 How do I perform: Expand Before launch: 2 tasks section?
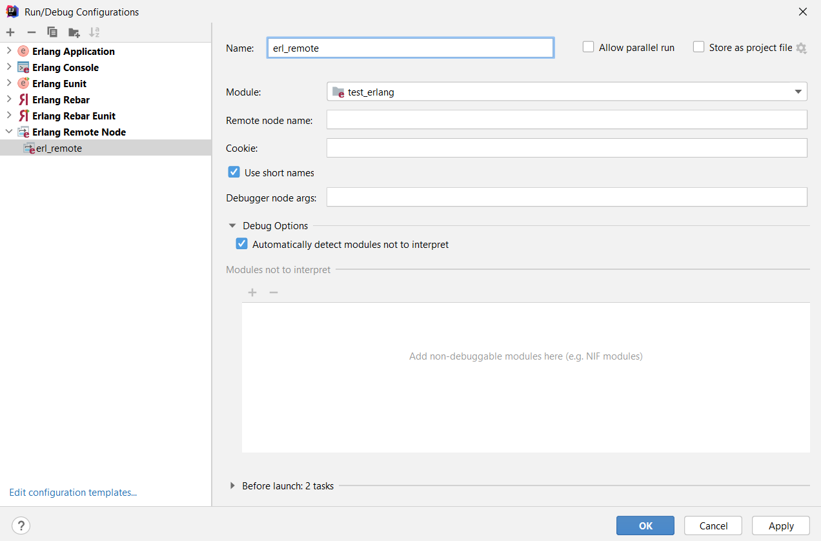point(232,485)
